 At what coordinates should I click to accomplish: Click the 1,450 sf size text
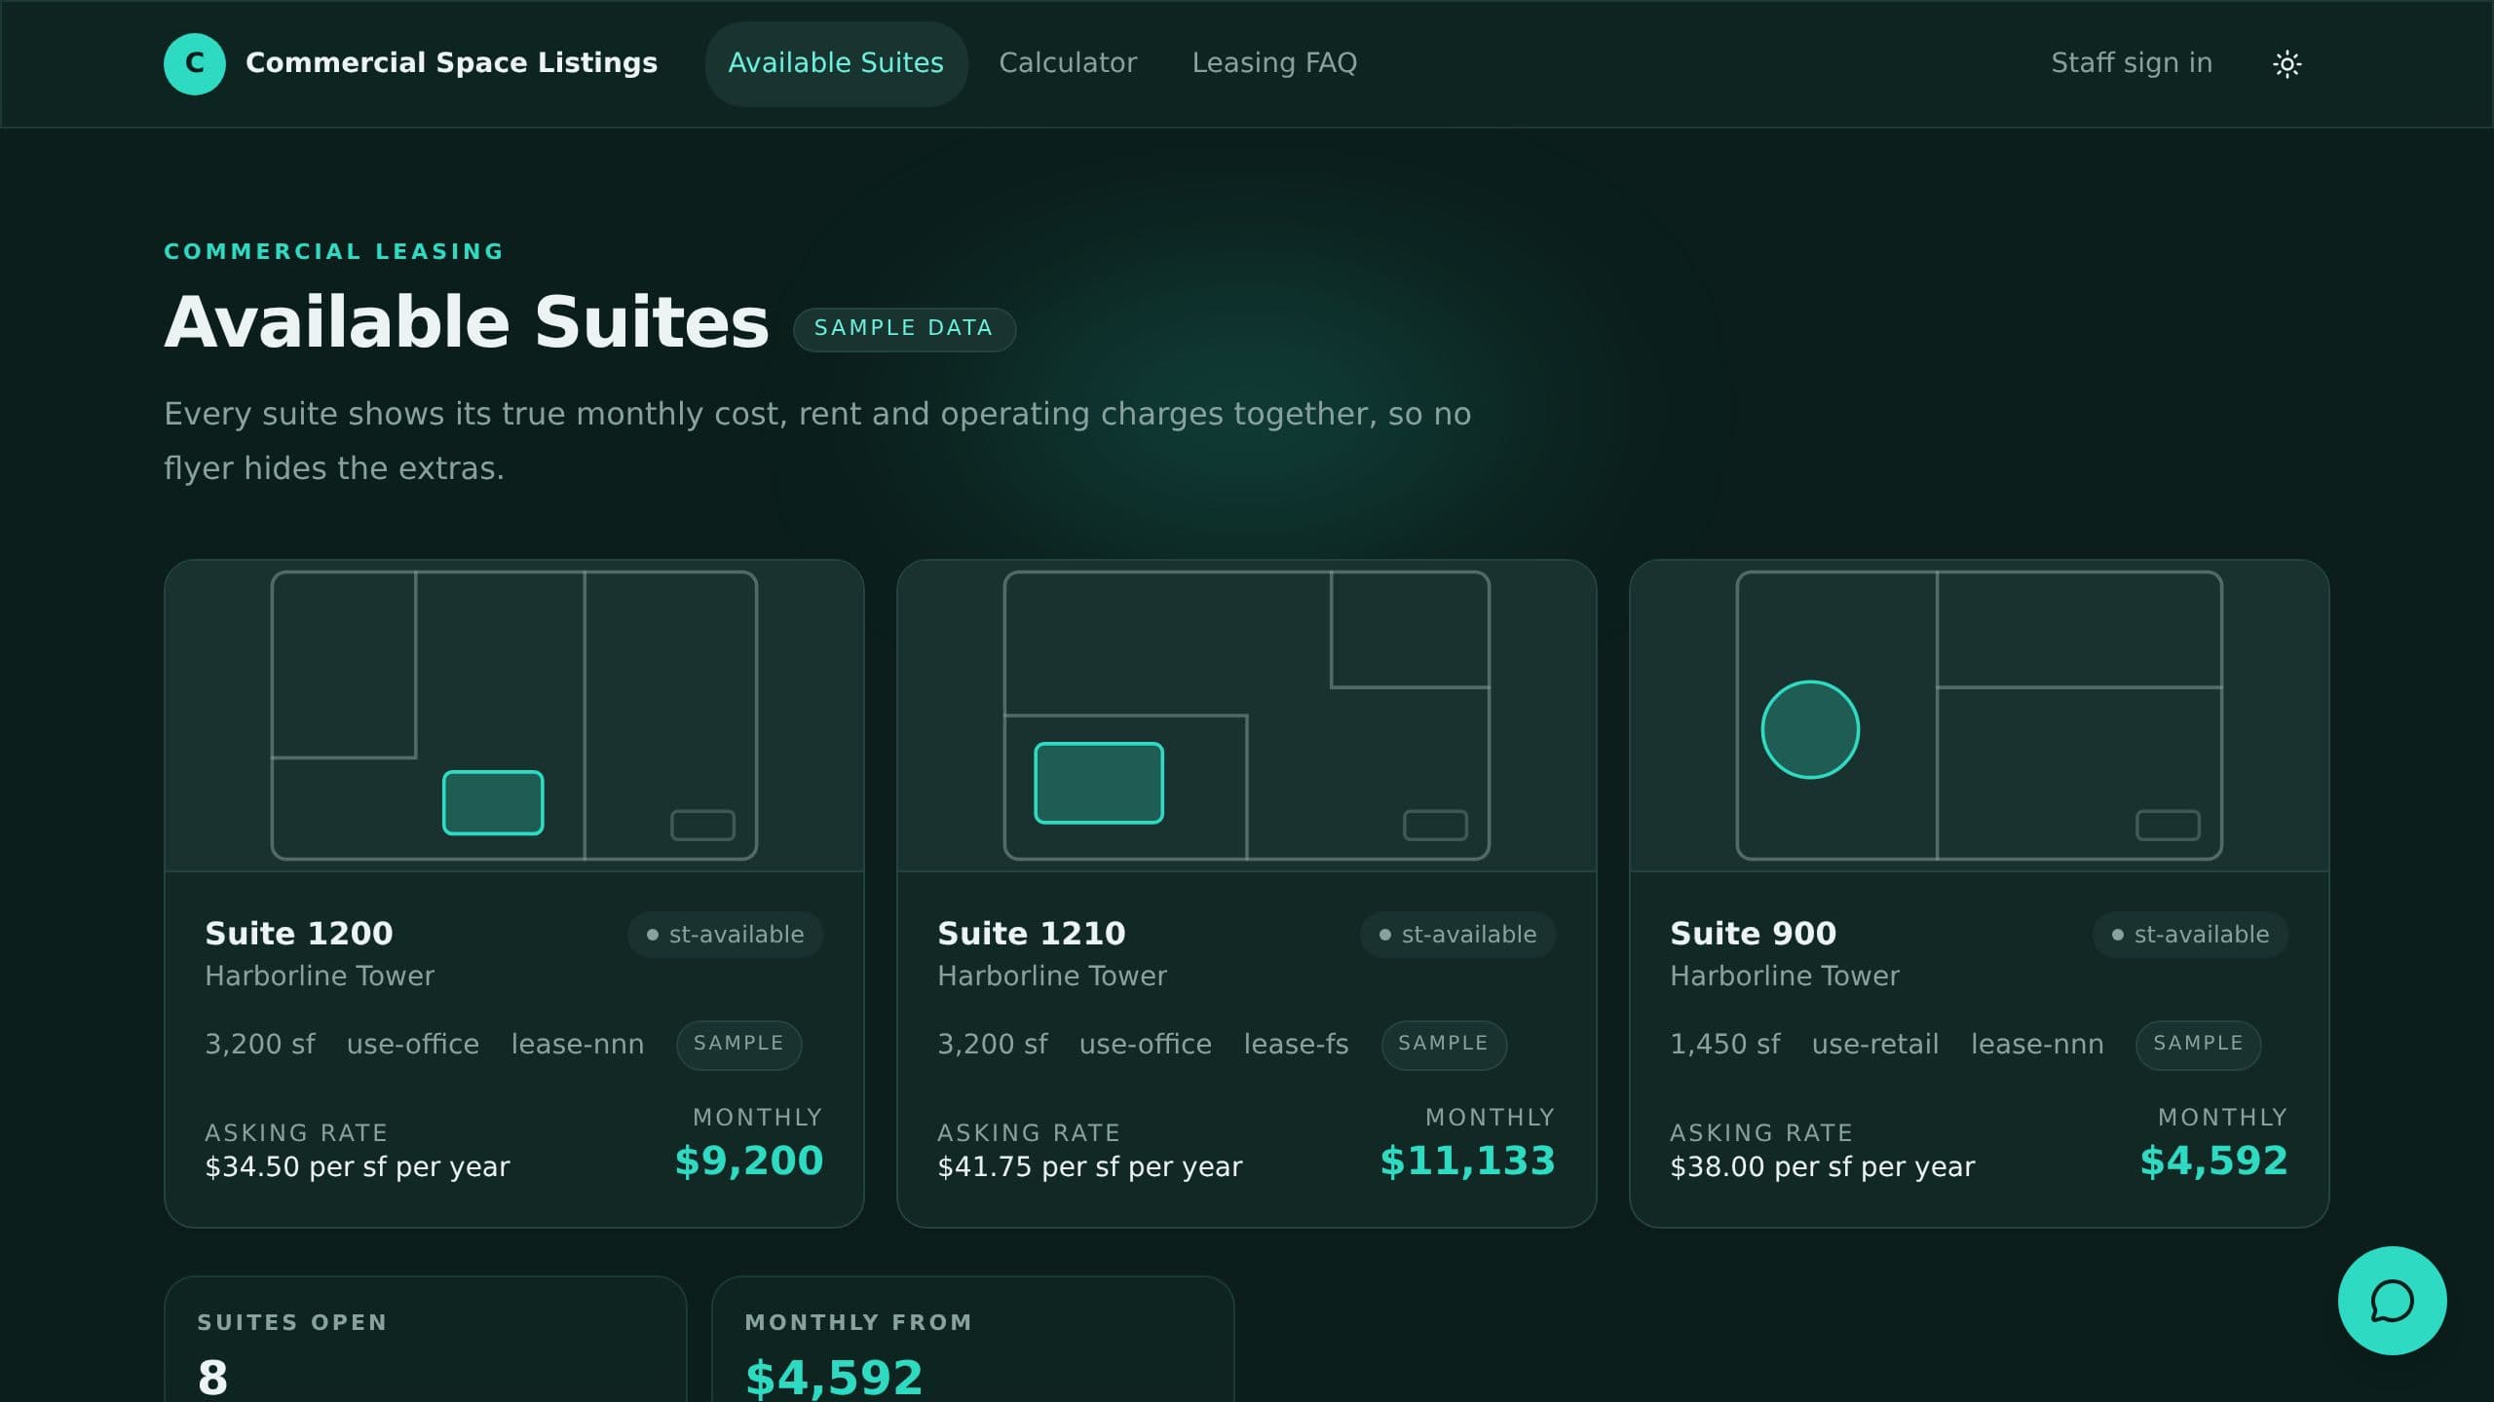[1725, 1045]
